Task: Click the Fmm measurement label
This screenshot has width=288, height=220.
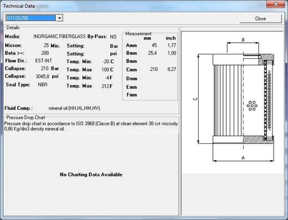Action: (x=132, y=95)
